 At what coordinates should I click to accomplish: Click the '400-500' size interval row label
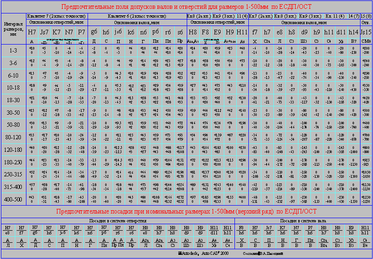tap(13, 200)
